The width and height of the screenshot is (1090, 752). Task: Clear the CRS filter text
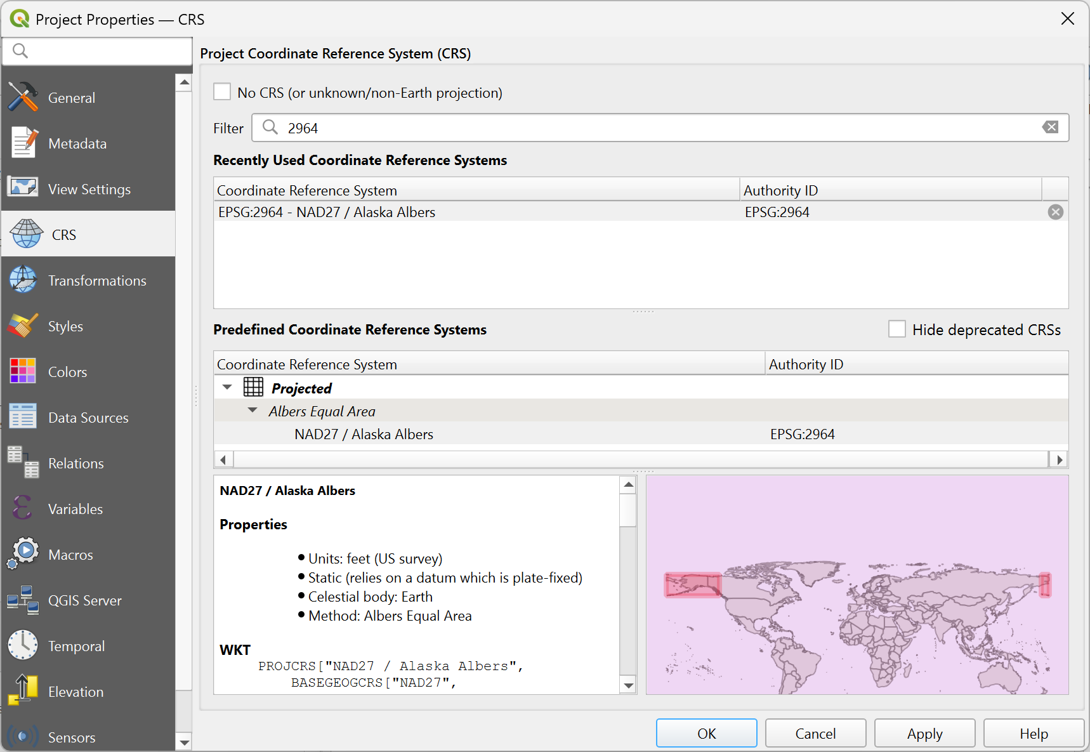click(x=1050, y=128)
